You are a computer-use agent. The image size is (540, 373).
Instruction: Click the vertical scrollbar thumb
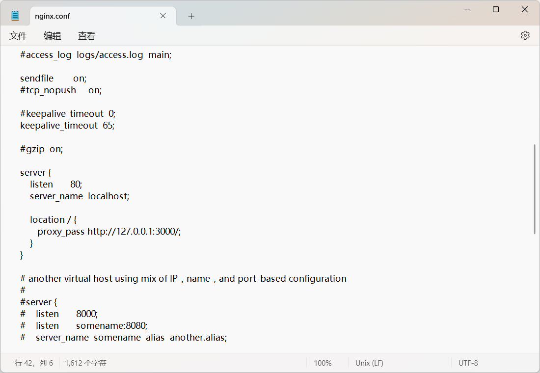(535, 189)
